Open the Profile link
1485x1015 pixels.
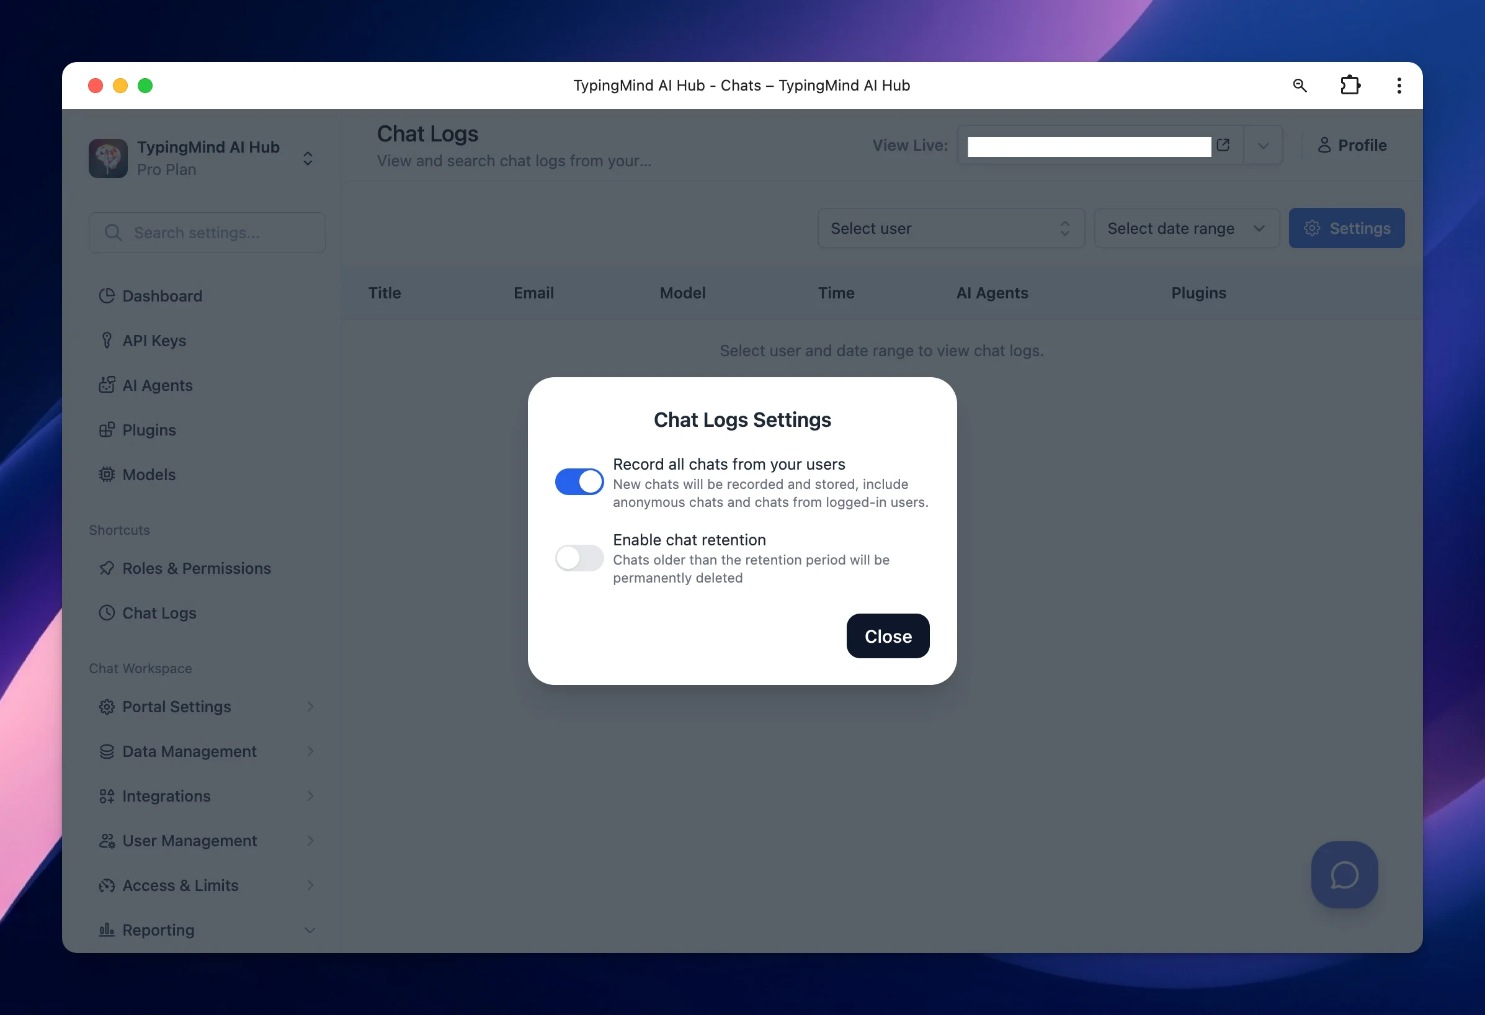coord(1352,145)
